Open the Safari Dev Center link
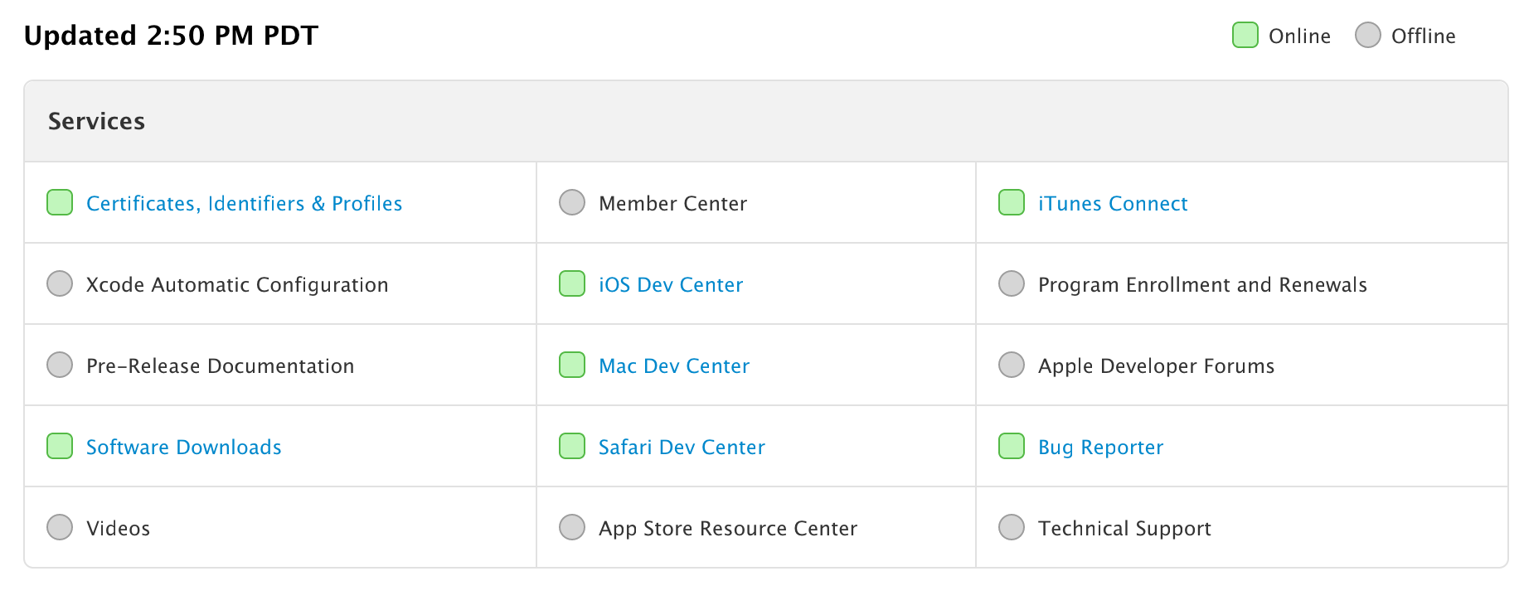The width and height of the screenshot is (1524, 605). click(681, 448)
